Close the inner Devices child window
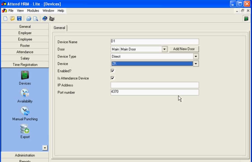Screen dimensions: 252x162 (248, 11)
